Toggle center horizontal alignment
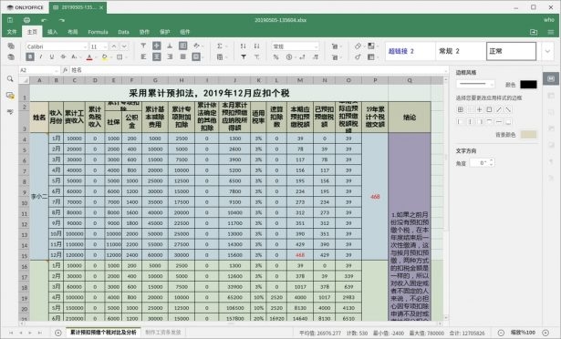This screenshot has width=561, height=339. pos(157,56)
